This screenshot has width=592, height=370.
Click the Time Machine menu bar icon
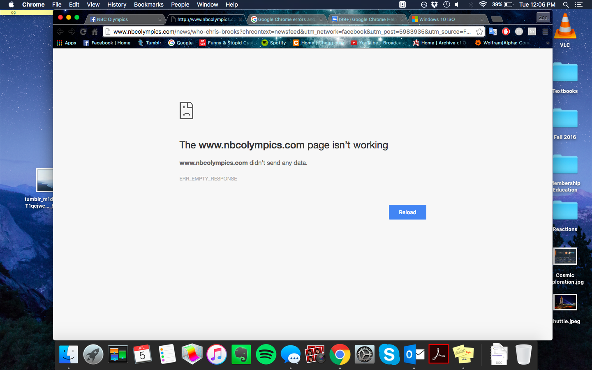coord(446,5)
